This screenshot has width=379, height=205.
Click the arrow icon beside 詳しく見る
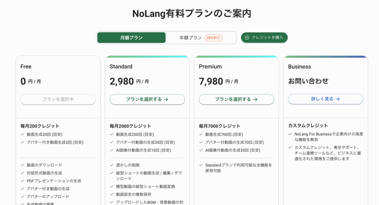point(338,99)
